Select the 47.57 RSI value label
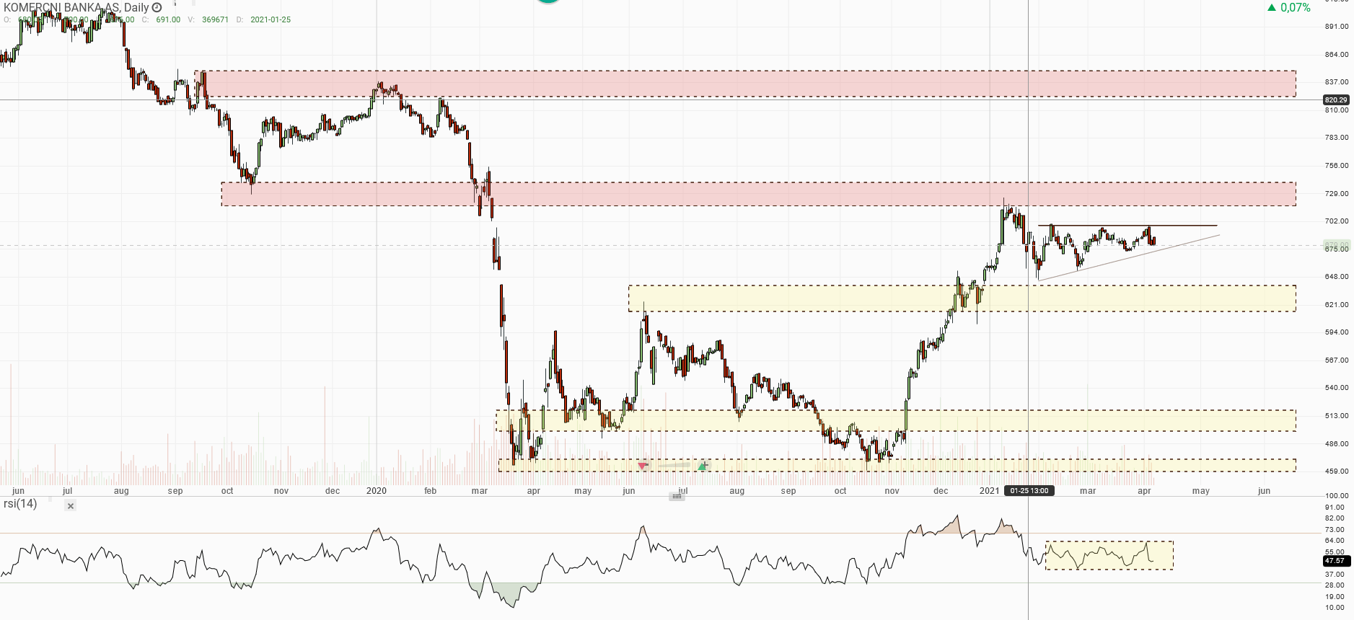Image resolution: width=1354 pixels, height=620 pixels. (1335, 560)
